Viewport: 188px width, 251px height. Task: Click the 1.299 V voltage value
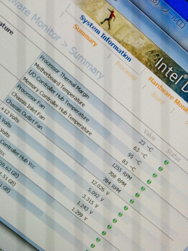pyautogui.click(x=80, y=214)
